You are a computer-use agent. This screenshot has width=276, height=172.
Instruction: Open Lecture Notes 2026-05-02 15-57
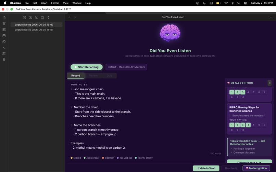(36, 30)
